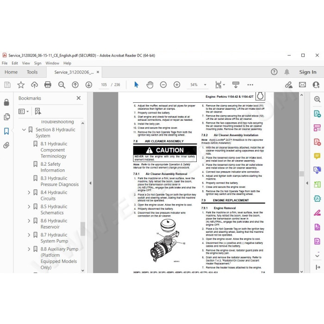Viewport: 324px width, 324px height.
Task: Click the document scroll down arrow
Action: pyautogui.click(x=302, y=272)
